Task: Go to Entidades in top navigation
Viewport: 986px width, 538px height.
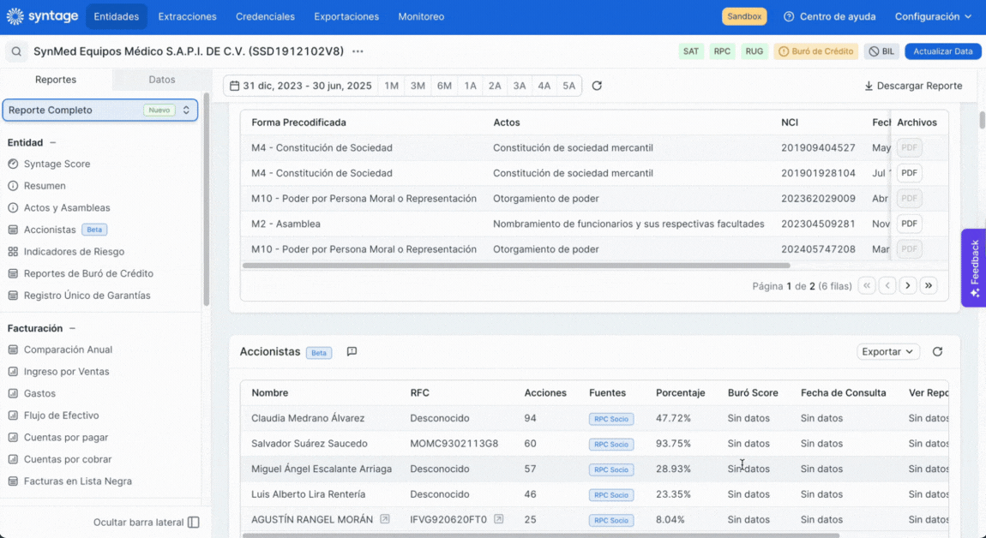Action: pos(117,16)
